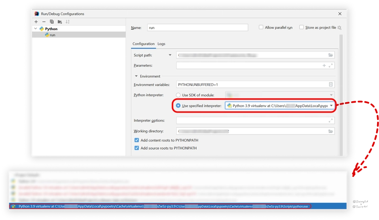Select the Use SDK of module radio button

(x=179, y=95)
